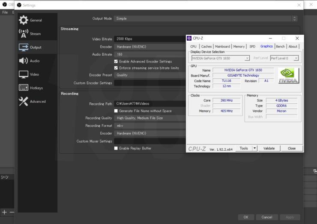Click Apply in the Settings dialog

pyautogui.click(x=290, y=217)
